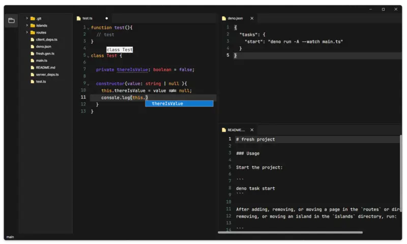
Task: Click the client_deps.ts file icon
Action: (33, 40)
